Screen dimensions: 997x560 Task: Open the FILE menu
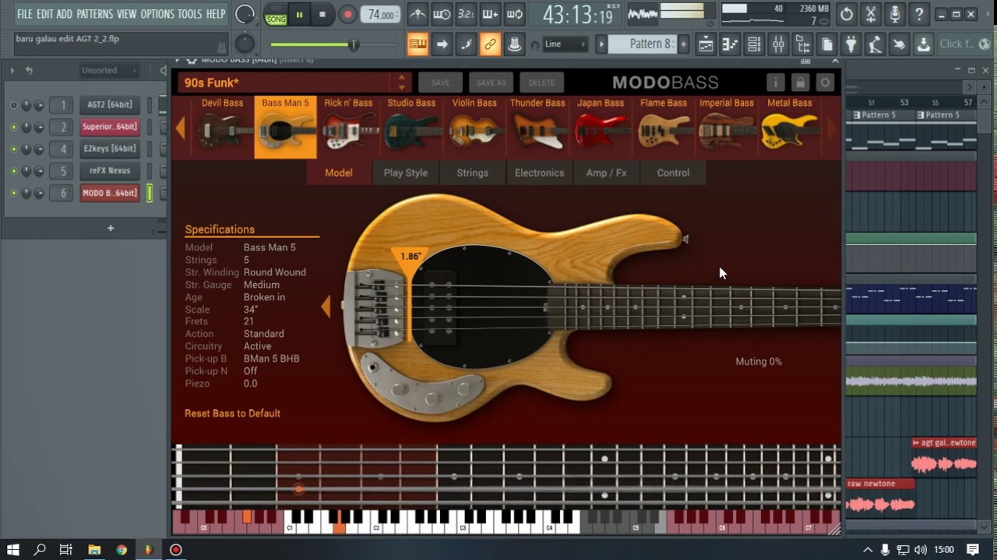[x=25, y=14]
